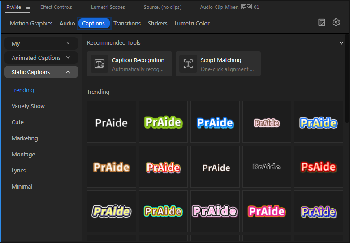Open the Lumetri Color category tab
Viewport: 350px width, 243px height.
click(x=192, y=23)
